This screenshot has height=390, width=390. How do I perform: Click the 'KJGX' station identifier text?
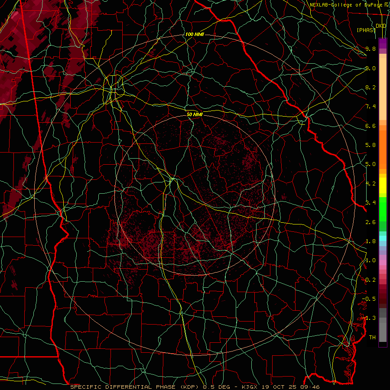[250, 387]
